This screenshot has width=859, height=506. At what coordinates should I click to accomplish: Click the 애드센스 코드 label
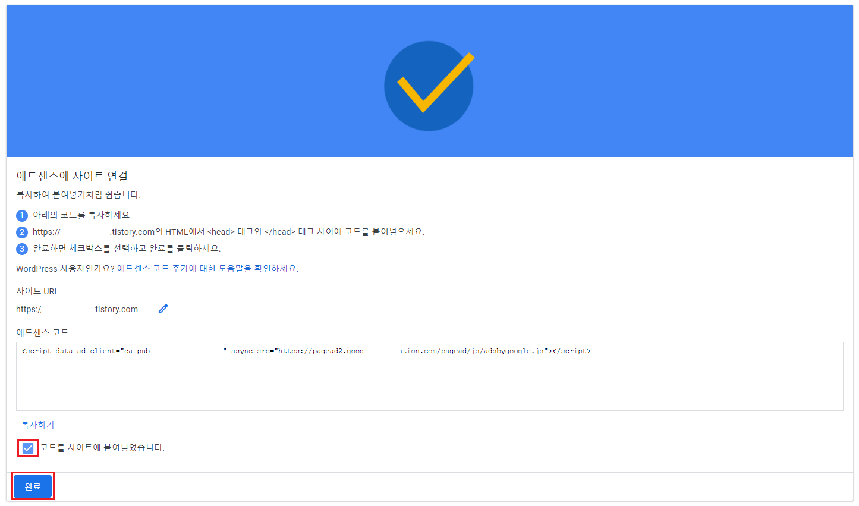tap(42, 332)
